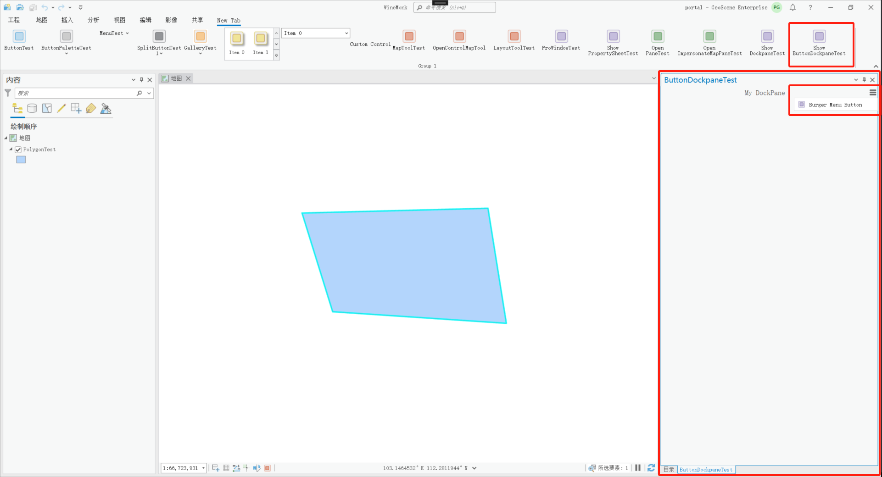Collapse the 地图 tree node

(6, 138)
